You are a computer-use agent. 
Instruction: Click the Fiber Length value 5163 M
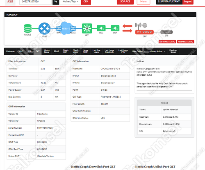[105, 104]
